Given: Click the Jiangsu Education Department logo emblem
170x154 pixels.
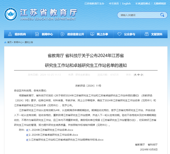Looking at the screenshot, I should click(x=11, y=14).
